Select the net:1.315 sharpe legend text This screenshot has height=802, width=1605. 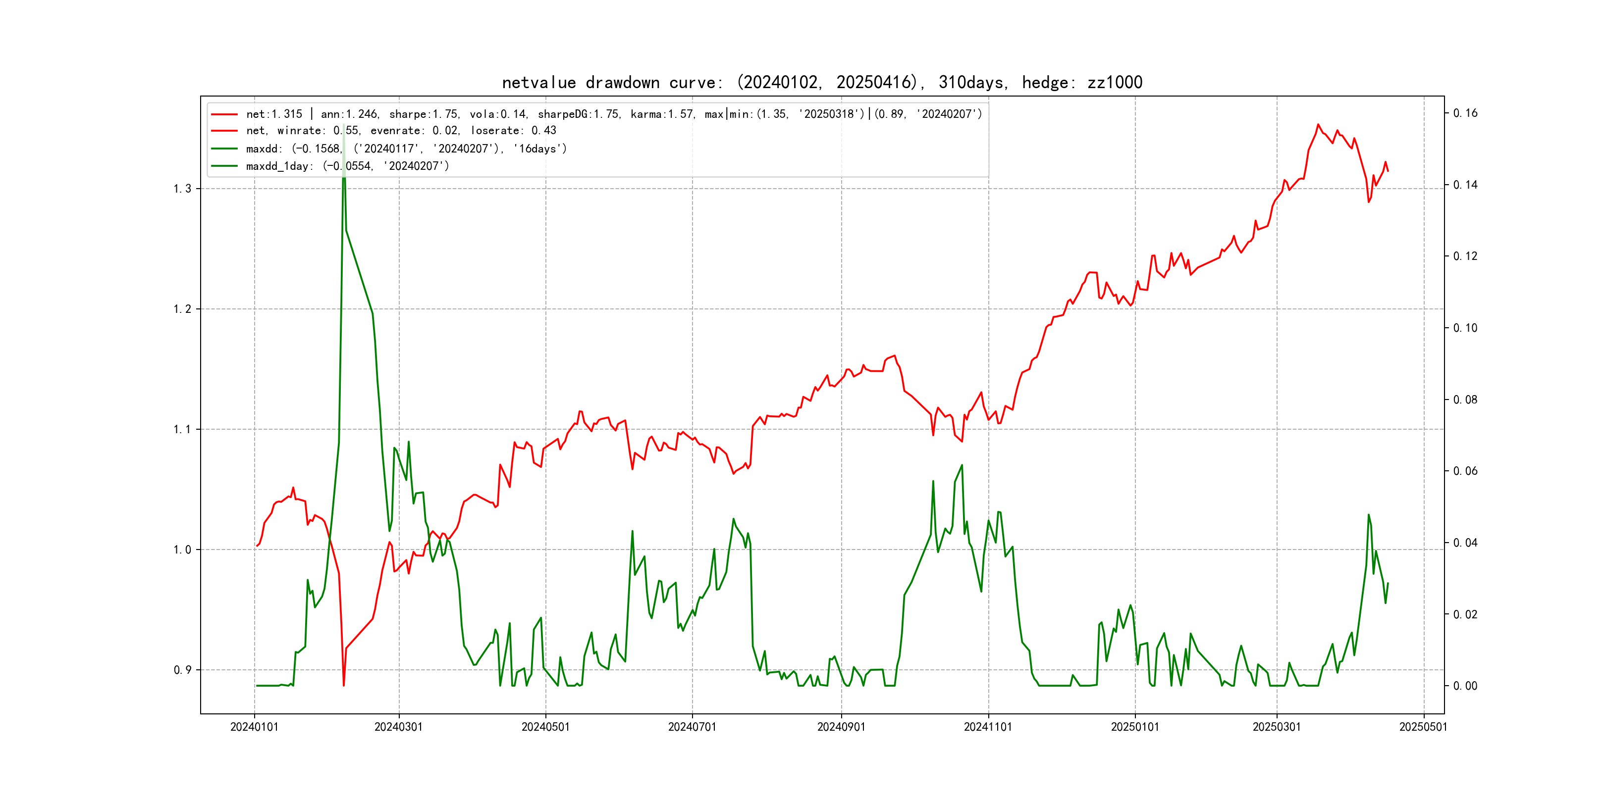point(614,114)
